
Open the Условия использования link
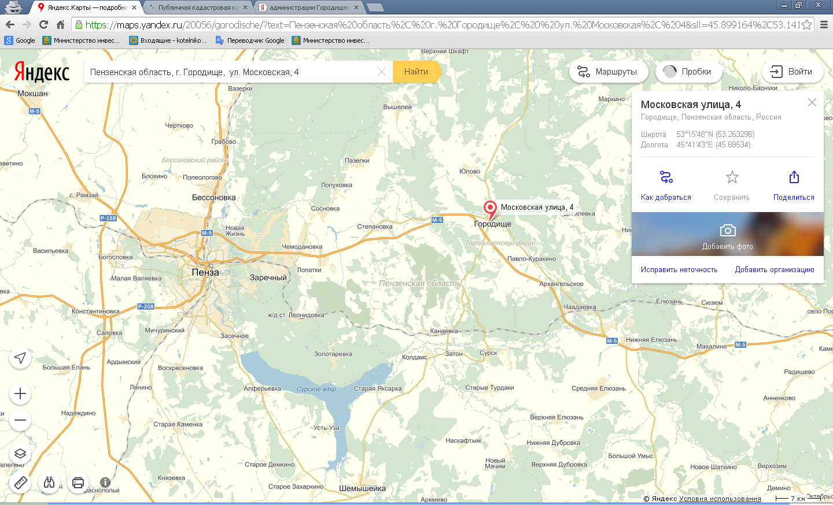coord(720,499)
